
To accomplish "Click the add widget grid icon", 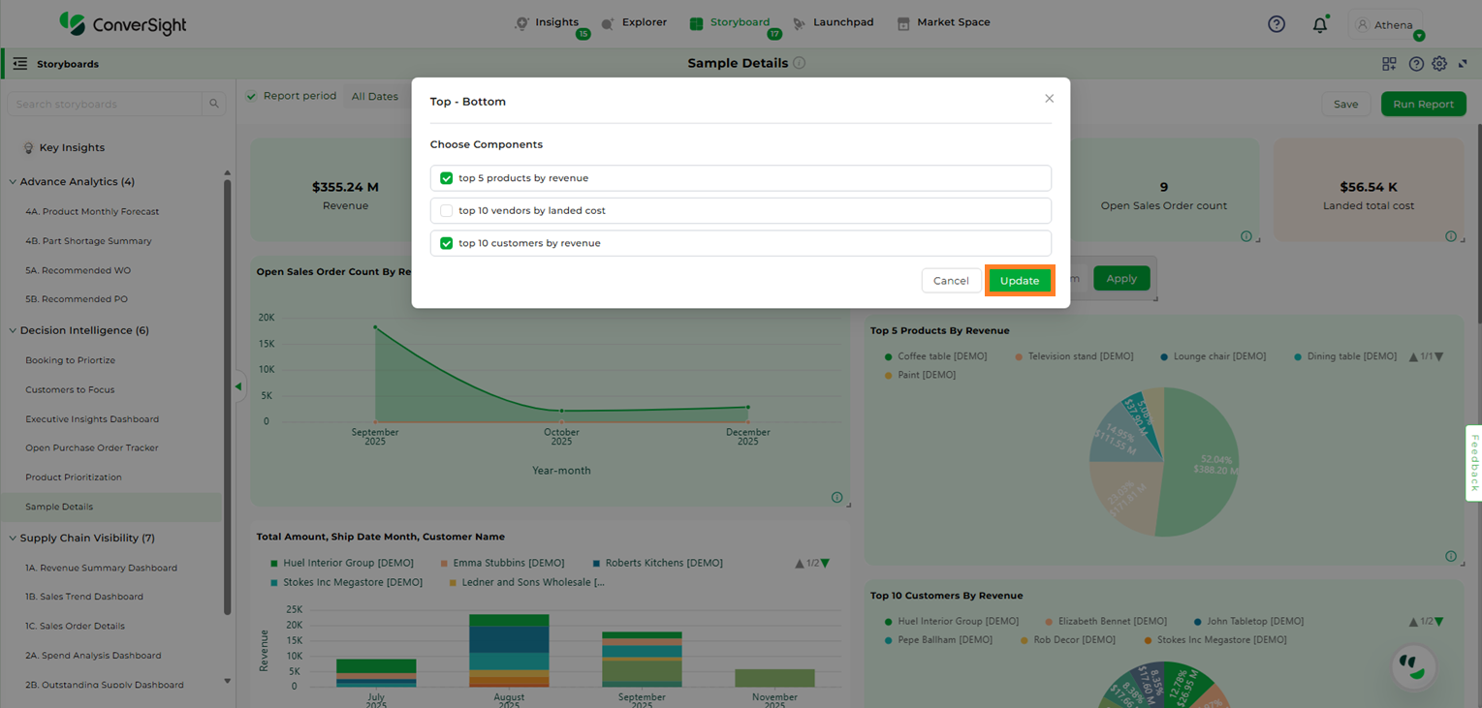I will (x=1389, y=64).
